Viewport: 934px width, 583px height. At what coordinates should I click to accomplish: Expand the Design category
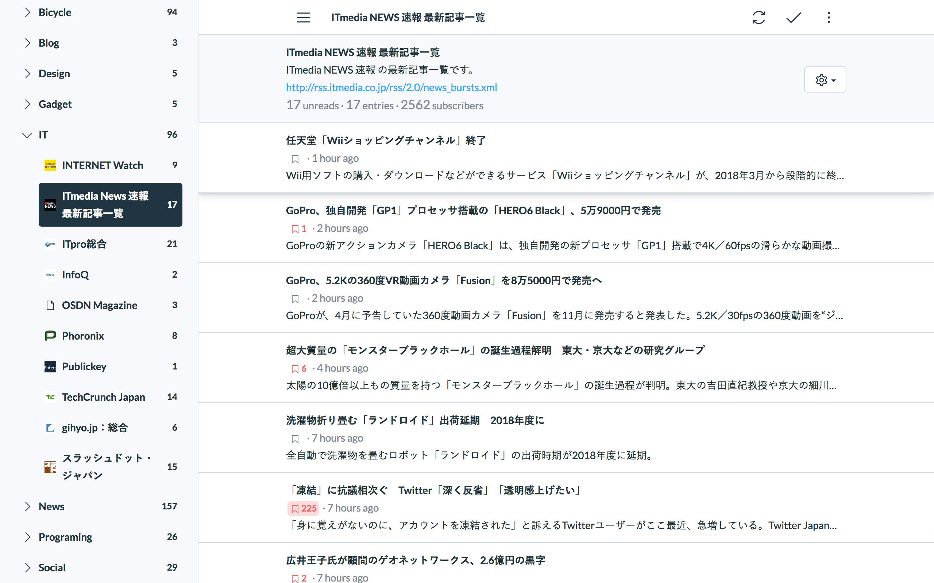point(27,73)
